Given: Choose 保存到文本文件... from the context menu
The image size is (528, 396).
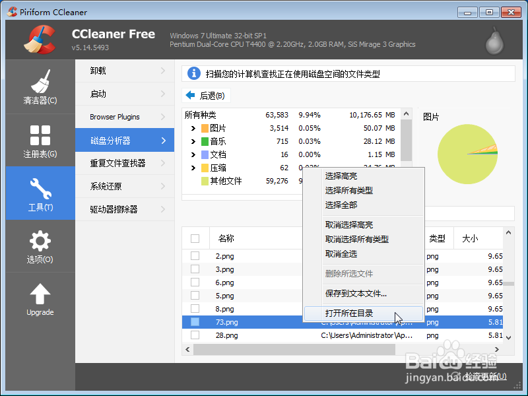Looking at the screenshot, I should point(364,293).
